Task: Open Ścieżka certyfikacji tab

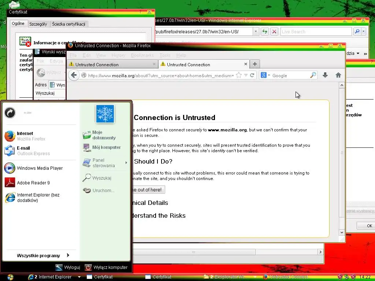Action: 68,24
